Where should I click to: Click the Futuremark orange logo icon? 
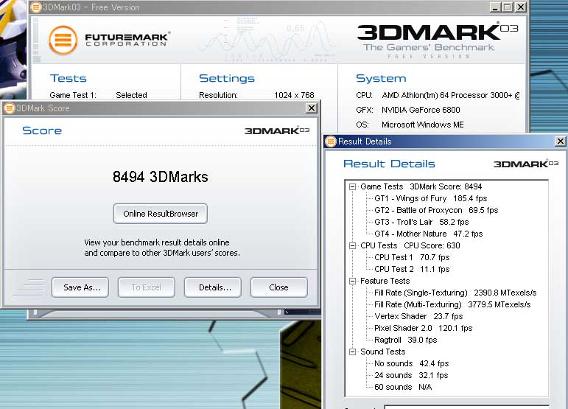coord(63,41)
